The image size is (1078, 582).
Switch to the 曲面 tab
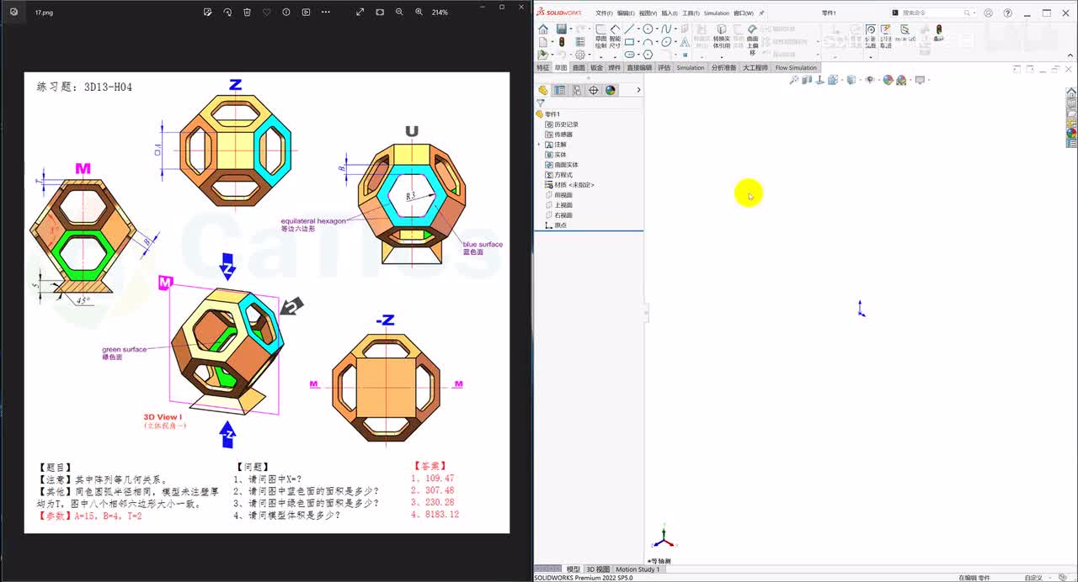tap(579, 67)
